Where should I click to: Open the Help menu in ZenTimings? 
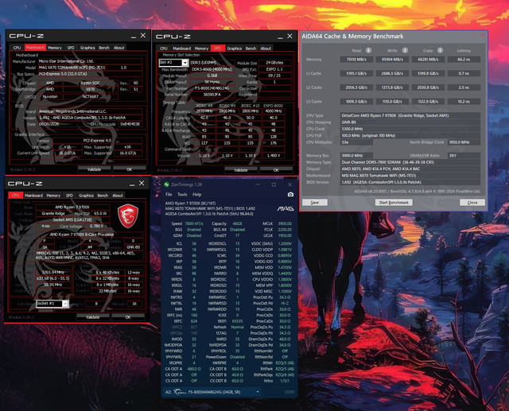tap(197, 194)
